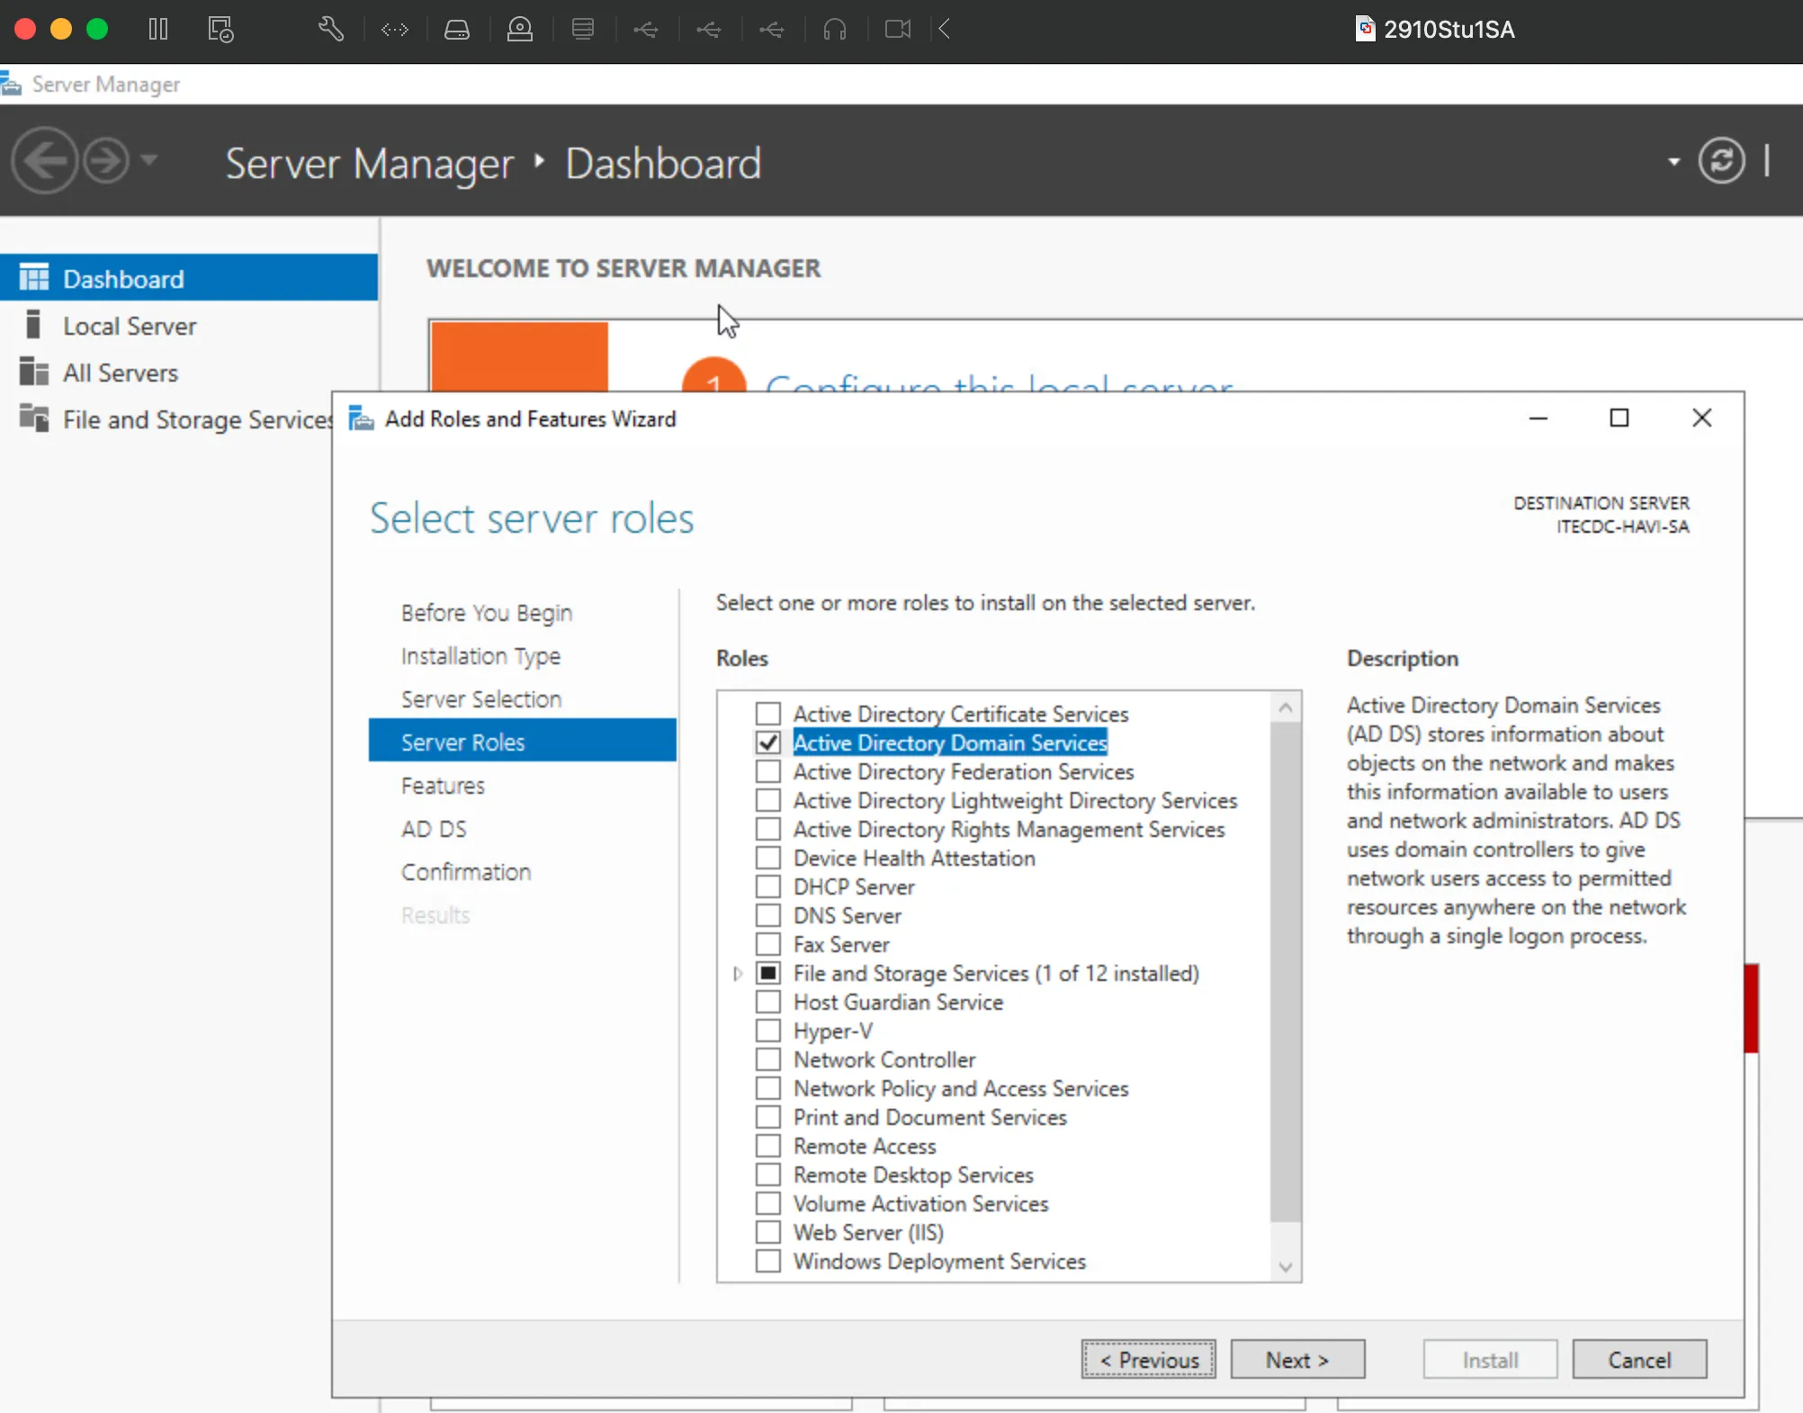Click the snapshot icon in VM toolbar
1803x1413 pixels.
click(x=220, y=29)
